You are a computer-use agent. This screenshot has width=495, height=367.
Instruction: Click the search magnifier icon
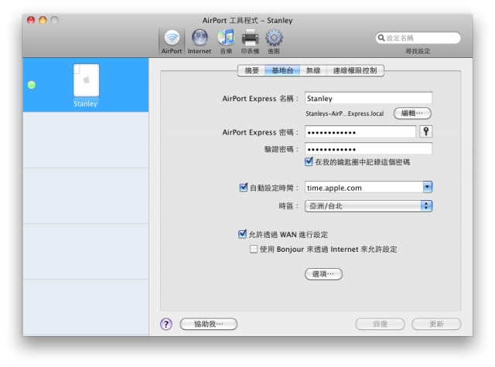point(381,38)
